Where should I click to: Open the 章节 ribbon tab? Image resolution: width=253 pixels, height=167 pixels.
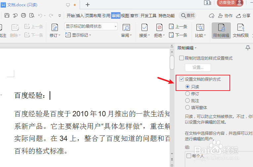(134, 15)
